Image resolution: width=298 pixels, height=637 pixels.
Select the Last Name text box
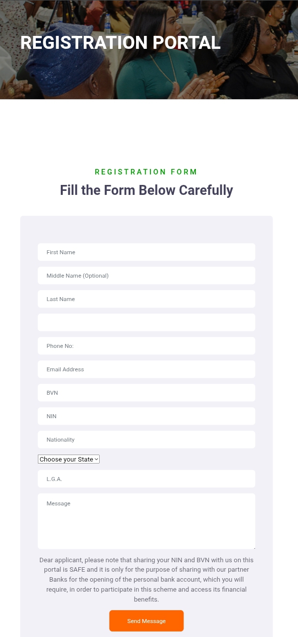coord(147,299)
